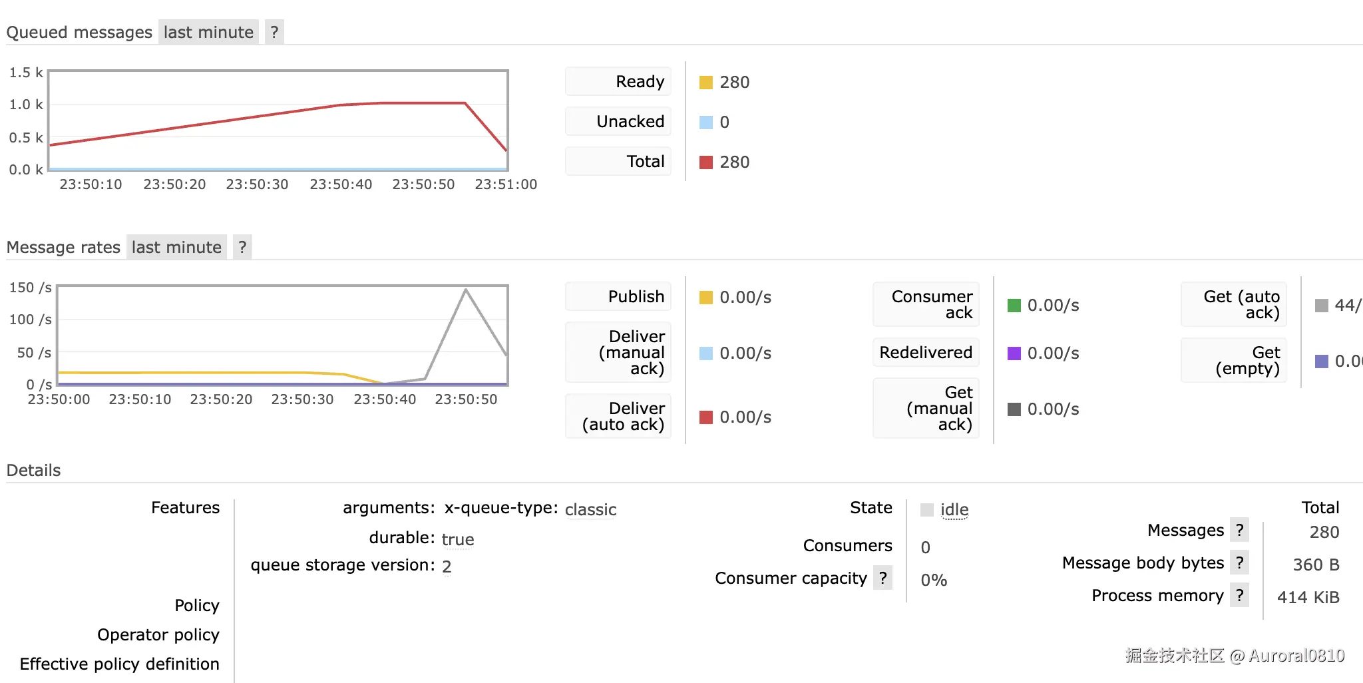Click the help icon beside Queued messages

tap(274, 32)
